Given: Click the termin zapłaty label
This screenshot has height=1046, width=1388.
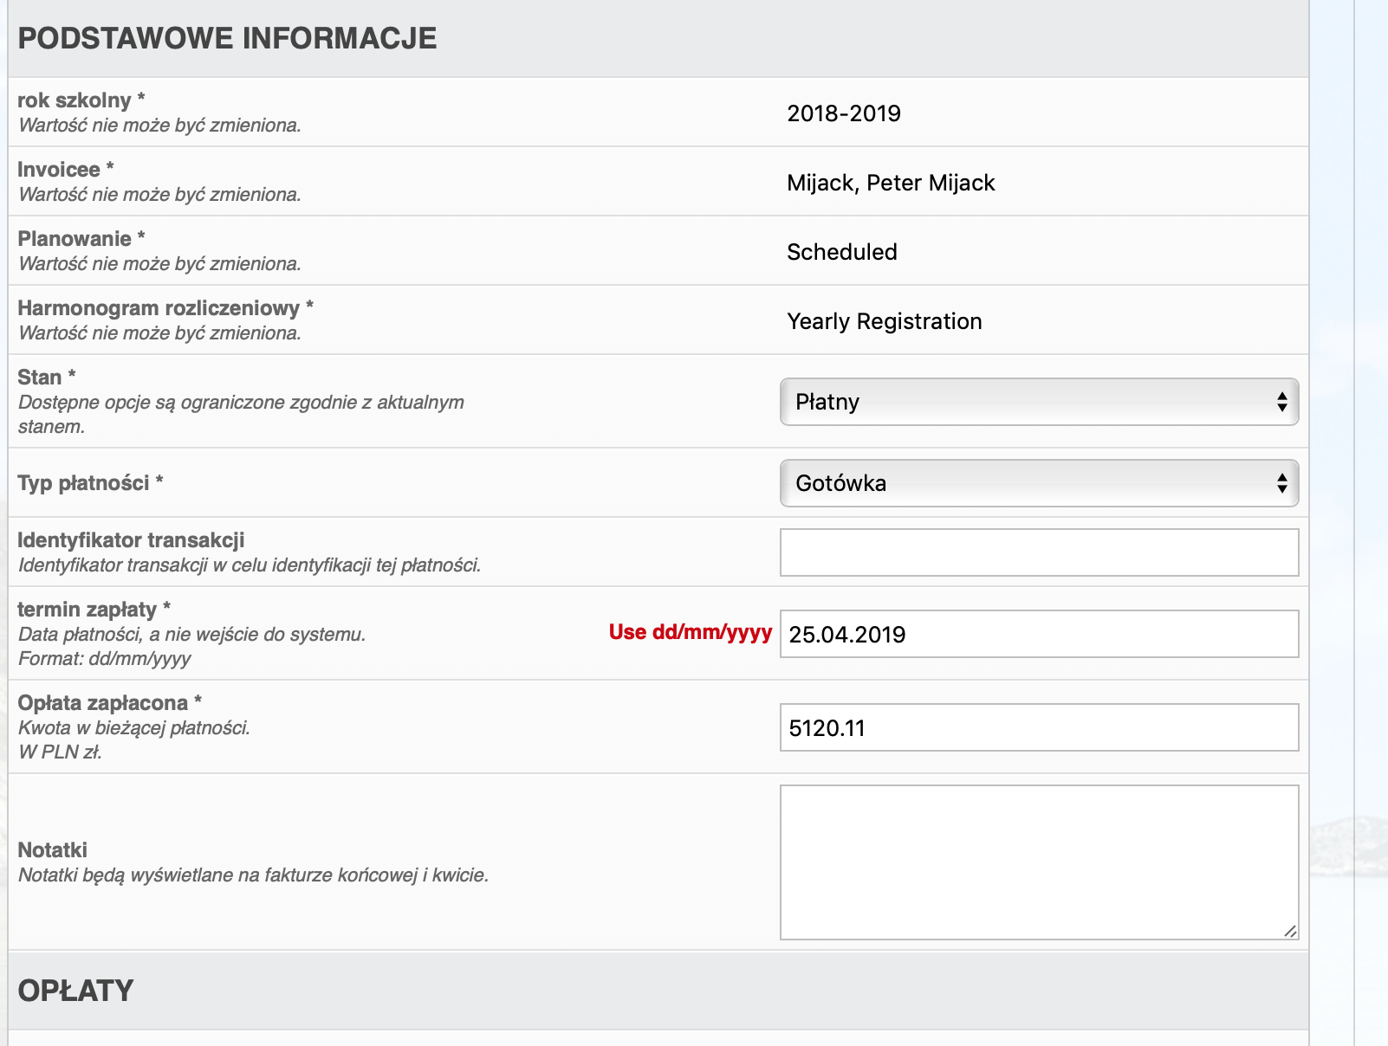Looking at the screenshot, I should pos(94,610).
